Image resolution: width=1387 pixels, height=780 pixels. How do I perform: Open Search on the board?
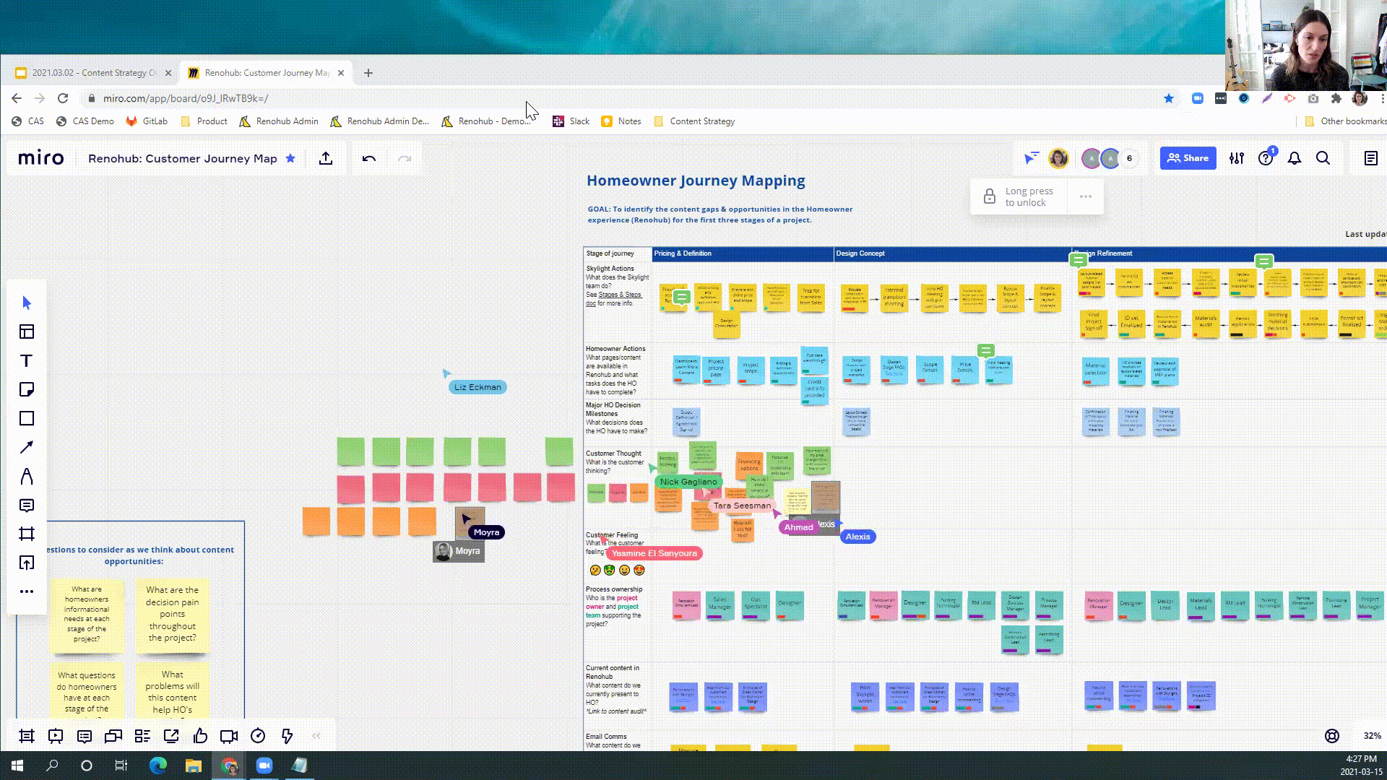click(1323, 158)
